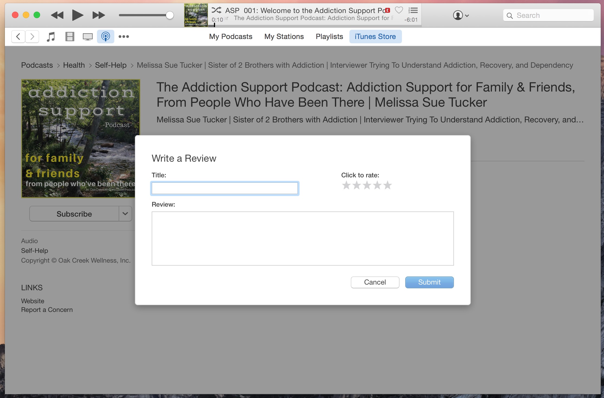Image resolution: width=604 pixels, height=398 pixels.
Task: Click the Search magnifier icon
Action: pyautogui.click(x=510, y=16)
